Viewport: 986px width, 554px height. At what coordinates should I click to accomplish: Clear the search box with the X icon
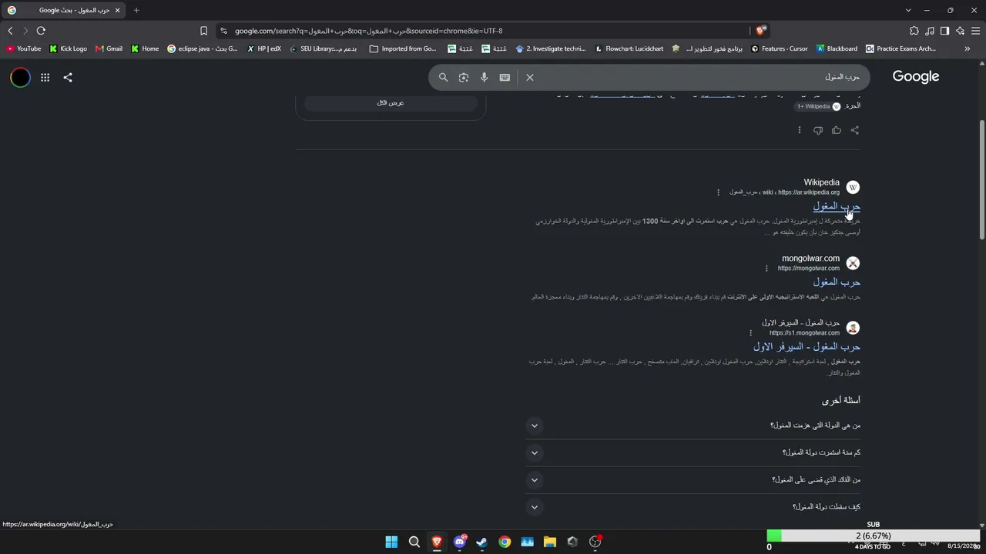click(x=530, y=77)
